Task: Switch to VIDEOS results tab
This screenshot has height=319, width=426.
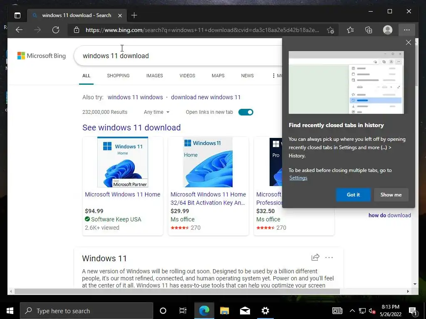Action: (x=187, y=76)
